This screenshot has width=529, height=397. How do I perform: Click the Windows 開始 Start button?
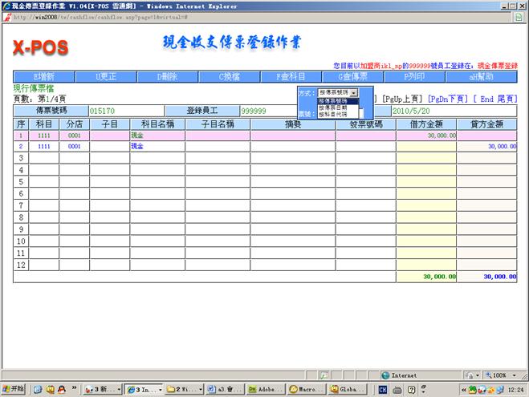[x=14, y=389]
